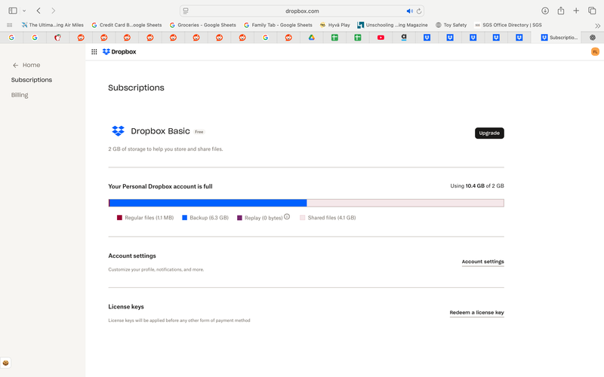Viewport: 604px width, 377px height.
Task: Show Safari downloads
Action: tap(544, 11)
